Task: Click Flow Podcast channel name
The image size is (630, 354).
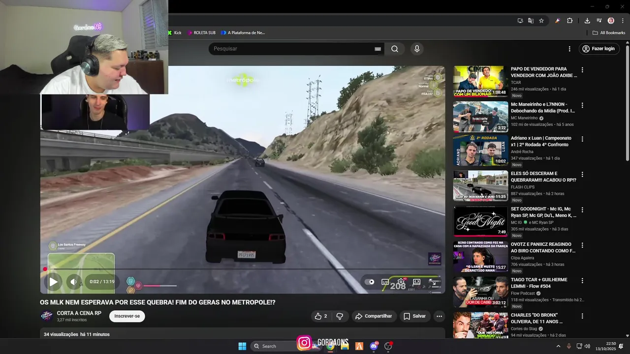Action: (523, 293)
